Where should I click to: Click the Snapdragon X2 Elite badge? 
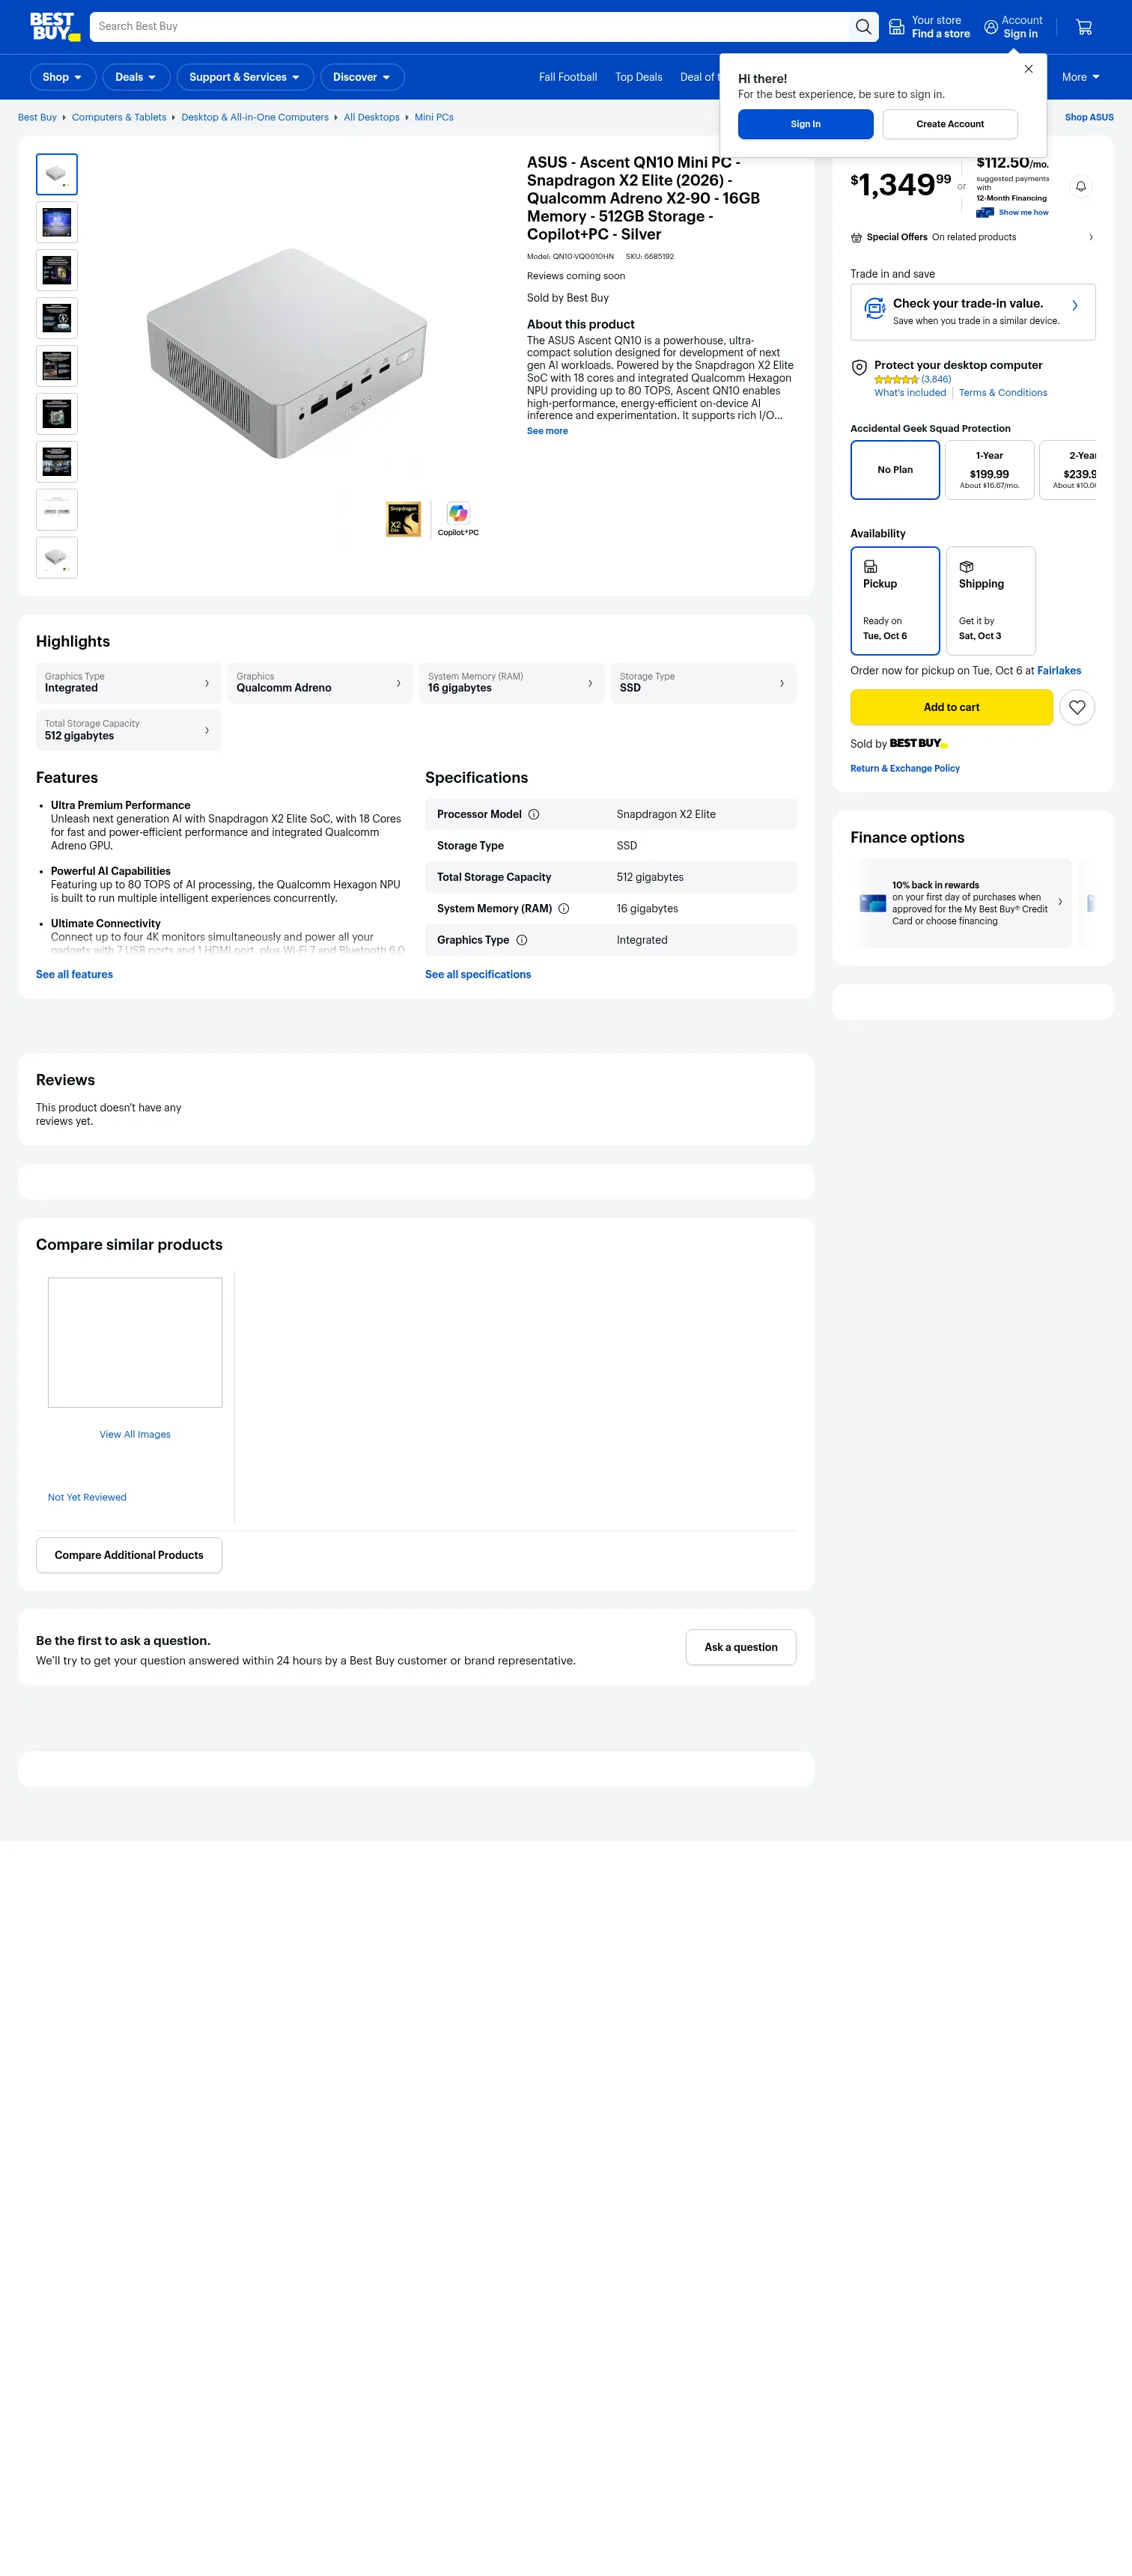coord(404,519)
